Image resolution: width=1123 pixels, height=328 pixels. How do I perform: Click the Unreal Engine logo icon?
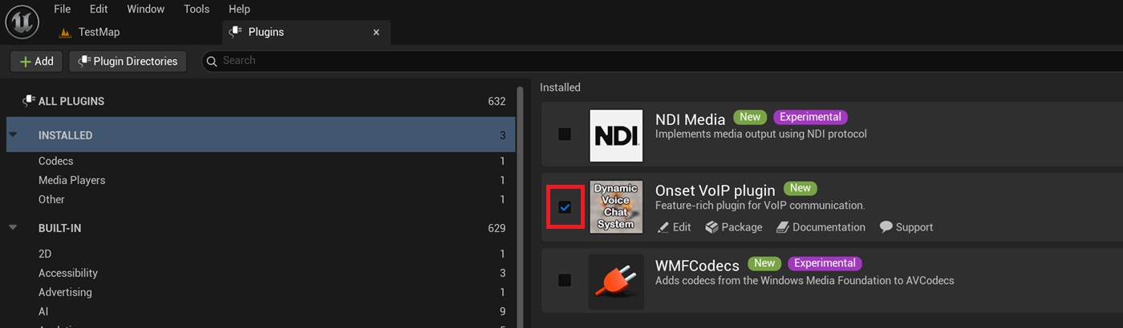click(22, 22)
